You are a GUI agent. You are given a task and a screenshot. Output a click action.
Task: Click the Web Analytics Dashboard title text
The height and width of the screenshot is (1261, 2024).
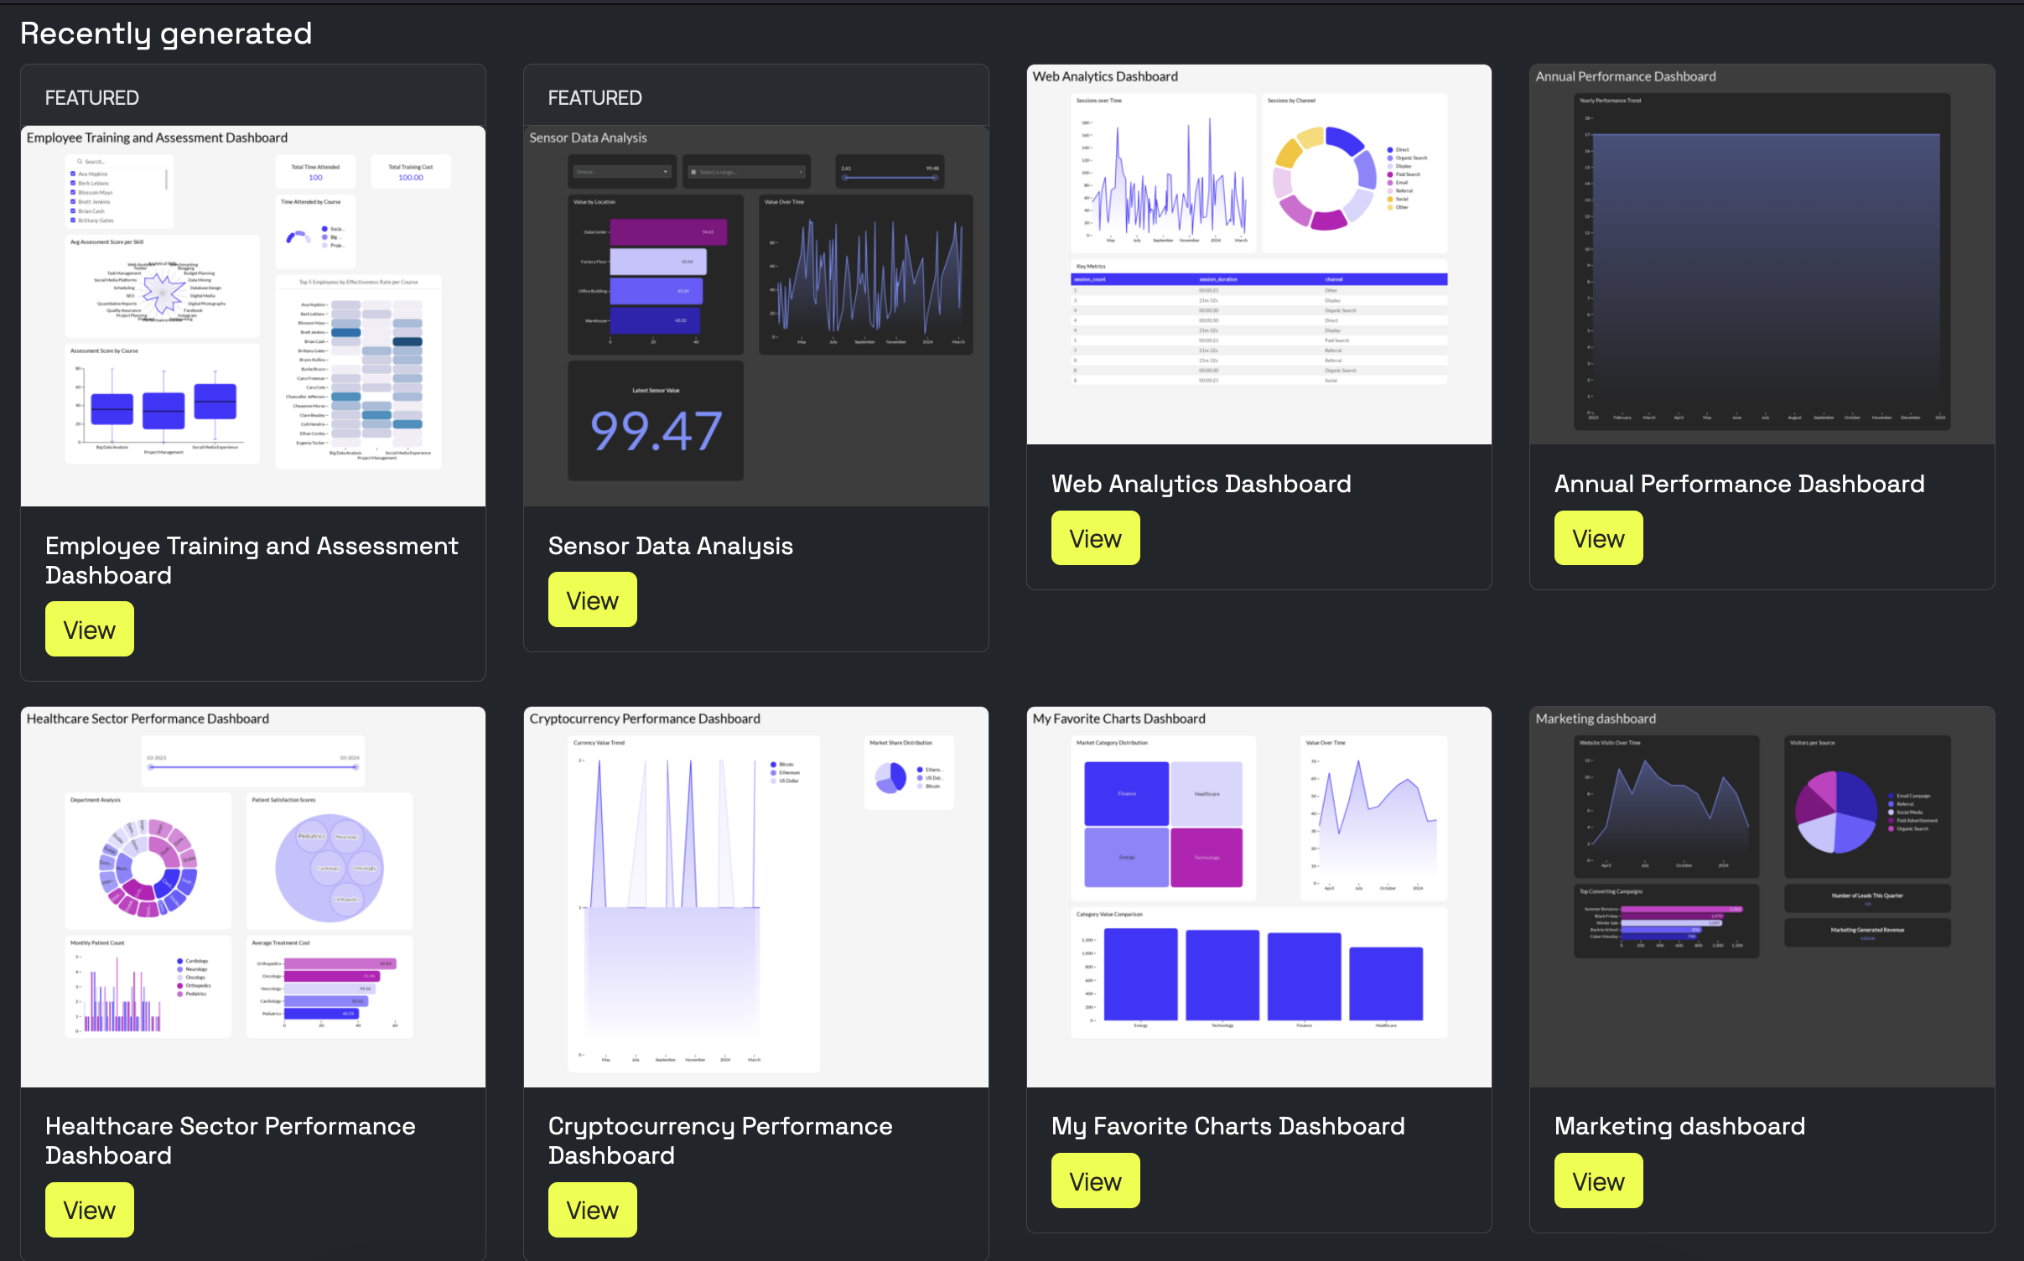pyautogui.click(x=1201, y=484)
